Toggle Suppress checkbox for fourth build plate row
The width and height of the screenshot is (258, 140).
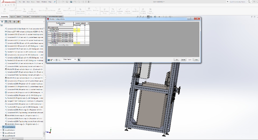pos(77,39)
